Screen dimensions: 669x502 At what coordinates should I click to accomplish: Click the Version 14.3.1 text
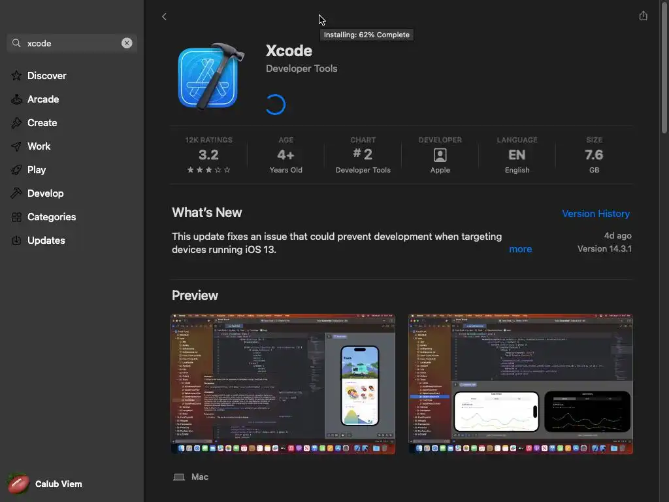coord(604,249)
